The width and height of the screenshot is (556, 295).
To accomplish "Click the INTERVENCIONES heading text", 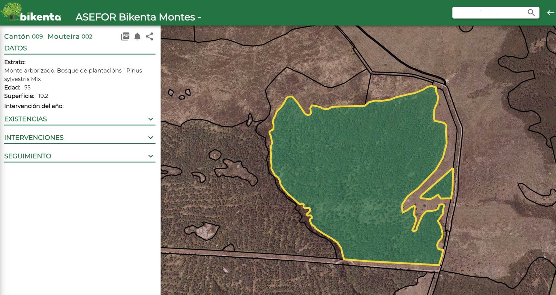I will [34, 138].
